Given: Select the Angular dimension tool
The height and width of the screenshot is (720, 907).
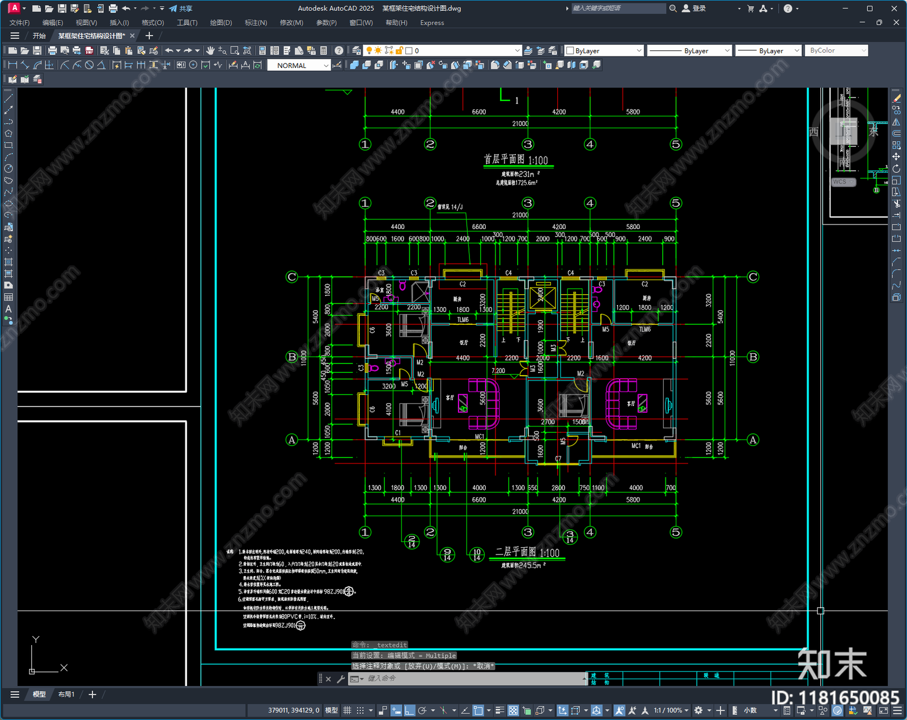Looking at the screenshot, I should point(101,65).
